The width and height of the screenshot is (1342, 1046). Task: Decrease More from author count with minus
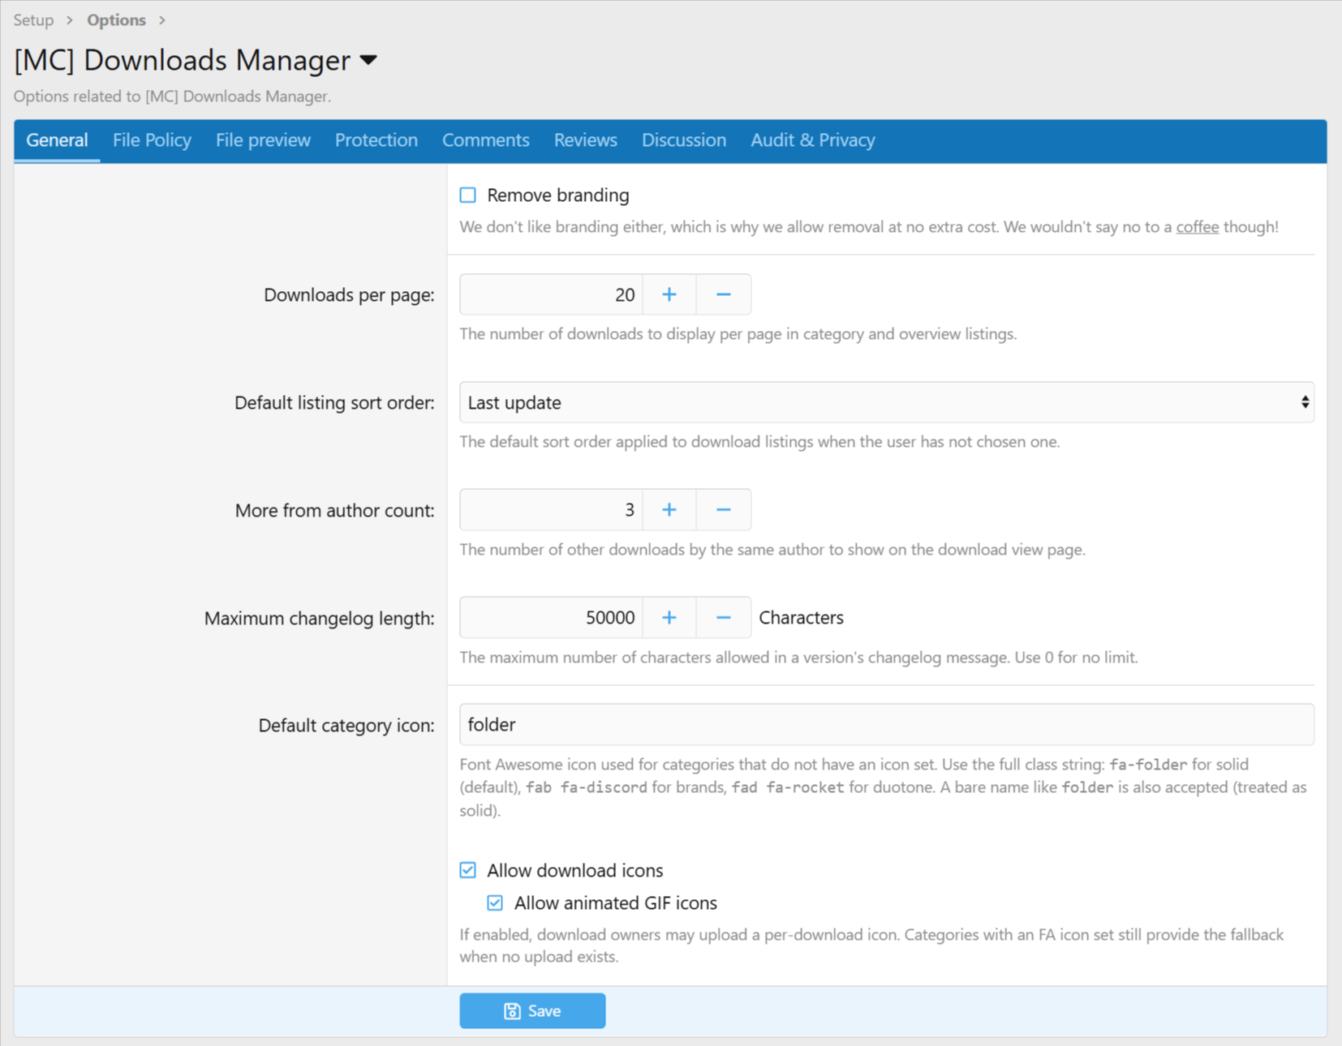[x=724, y=510]
